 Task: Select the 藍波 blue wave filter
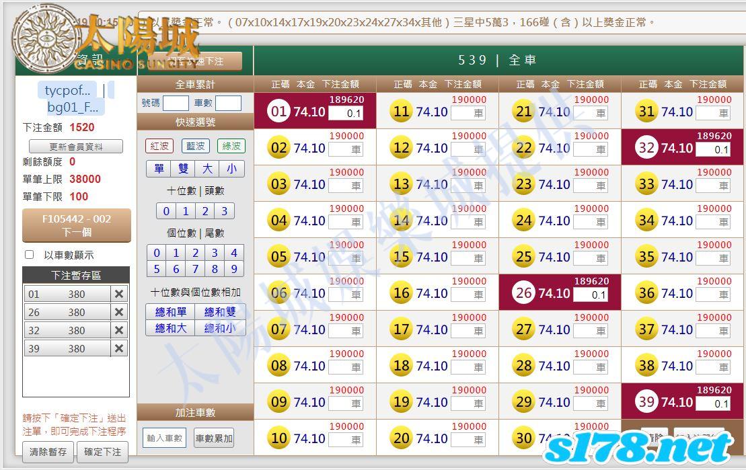coord(195,146)
